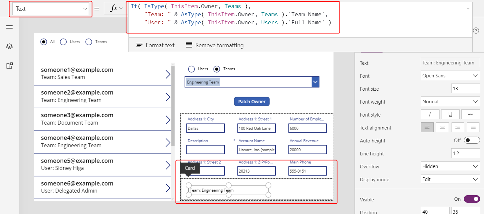Click the Remove formatting icon
The height and width of the screenshot is (214, 484).
189,45
